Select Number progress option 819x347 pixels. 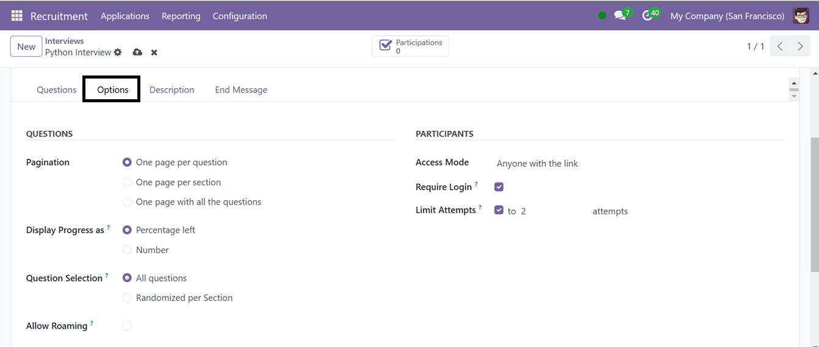127,250
